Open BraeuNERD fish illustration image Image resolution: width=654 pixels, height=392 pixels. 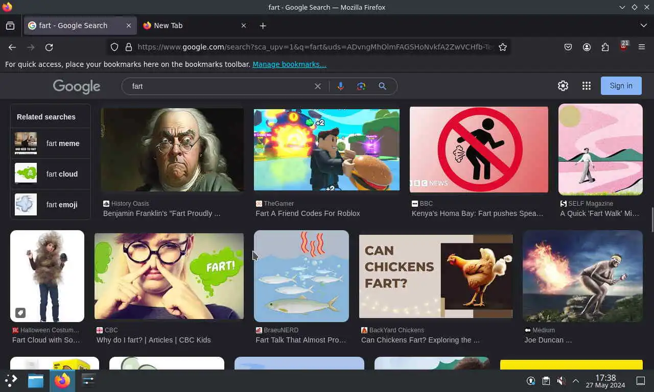point(301,276)
